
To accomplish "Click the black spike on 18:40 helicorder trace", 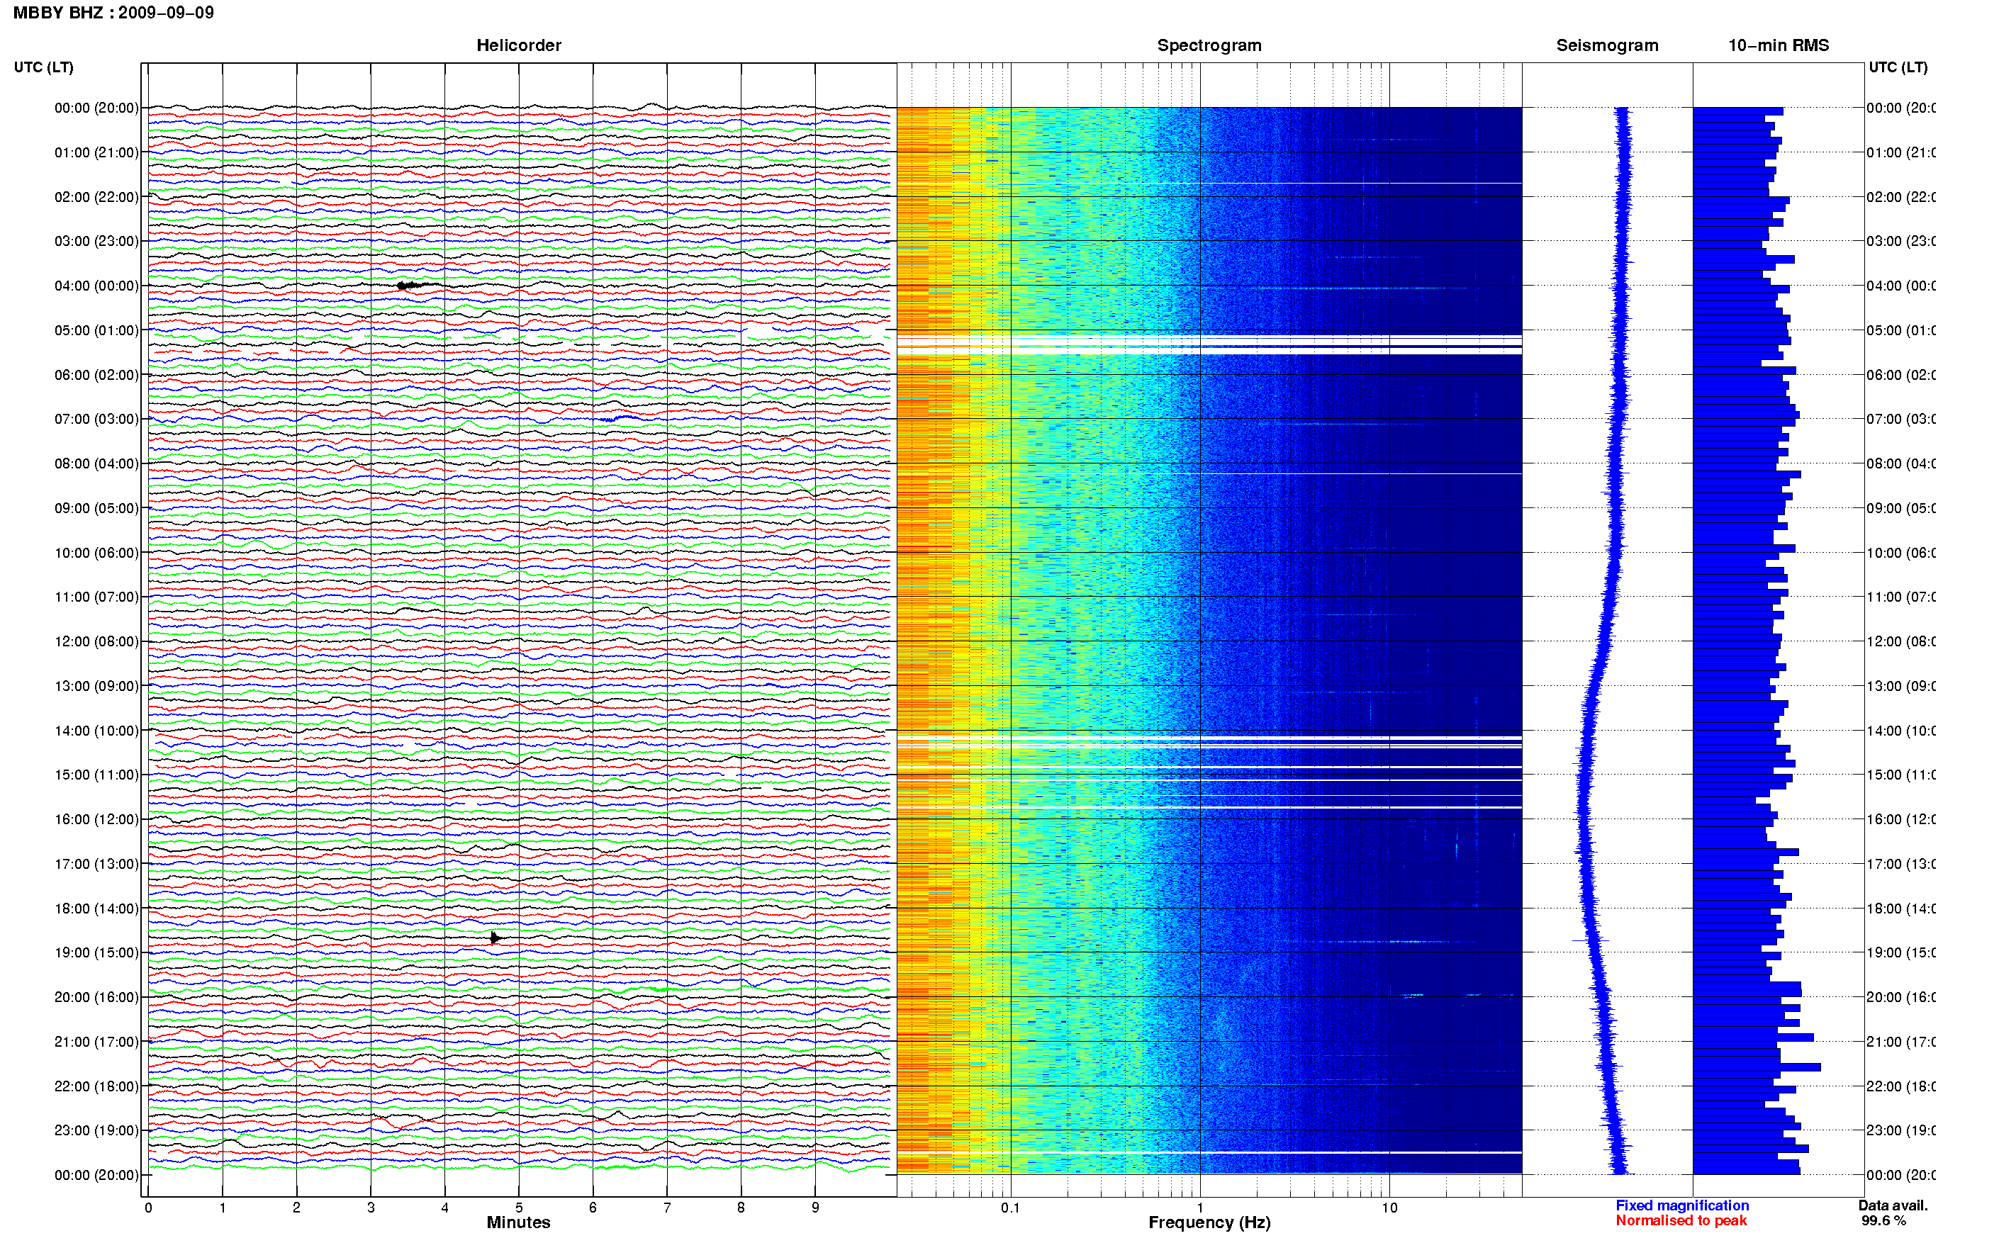I will coord(495,938).
